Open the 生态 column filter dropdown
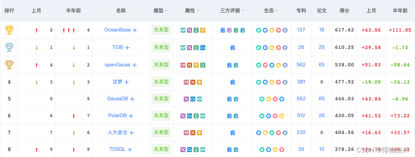The image size is (415, 157). (x=277, y=11)
